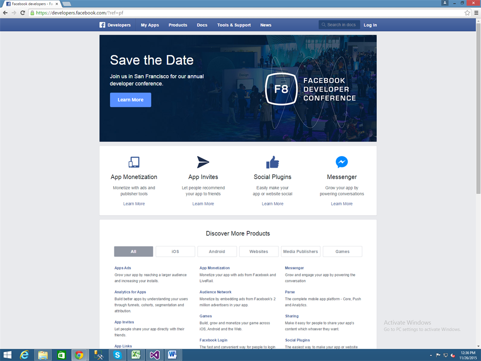
Task: Open the Parse product link
Action: click(x=290, y=292)
